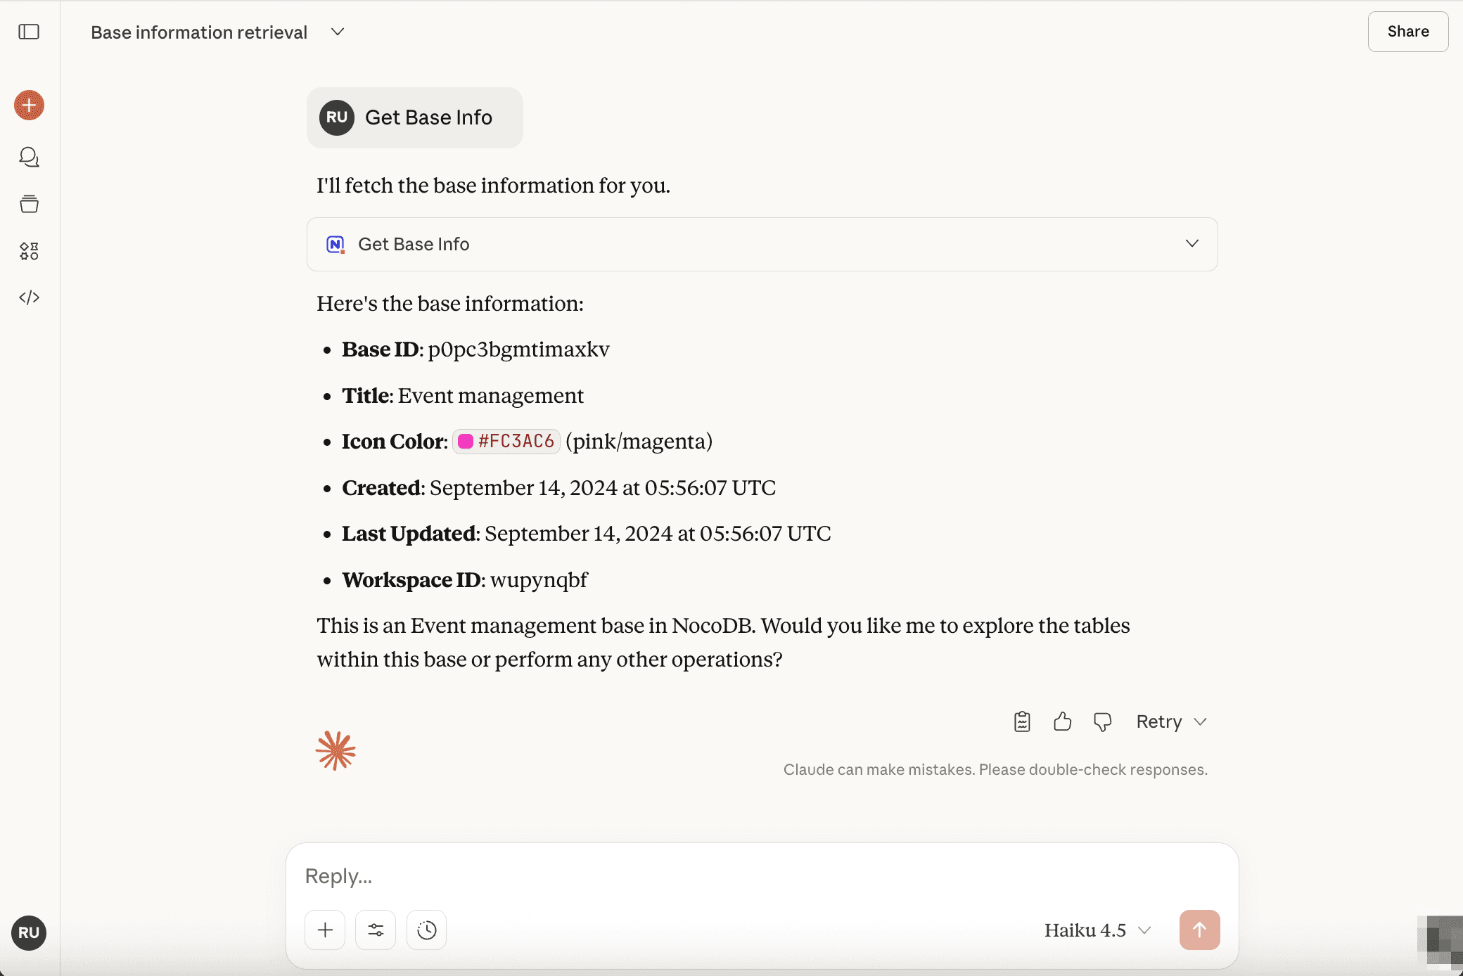
Task: Open the Code icon in sidebar
Action: pyautogui.click(x=29, y=297)
